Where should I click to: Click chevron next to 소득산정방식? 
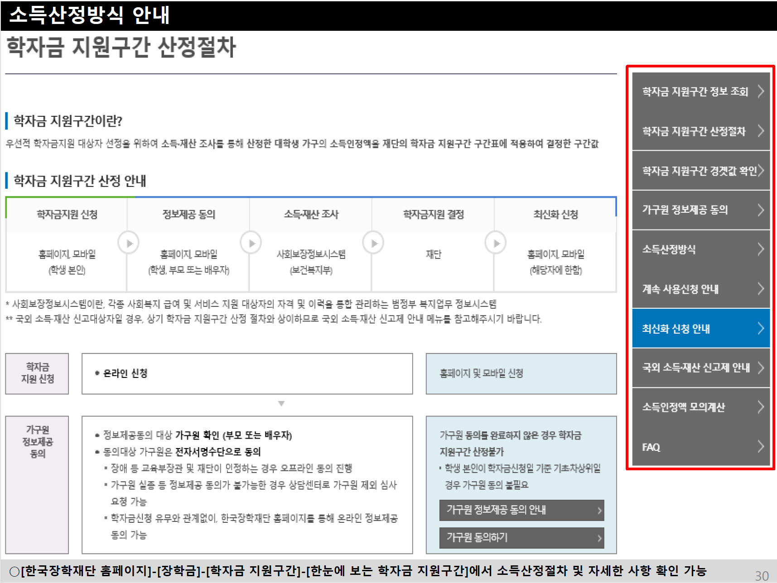point(761,249)
